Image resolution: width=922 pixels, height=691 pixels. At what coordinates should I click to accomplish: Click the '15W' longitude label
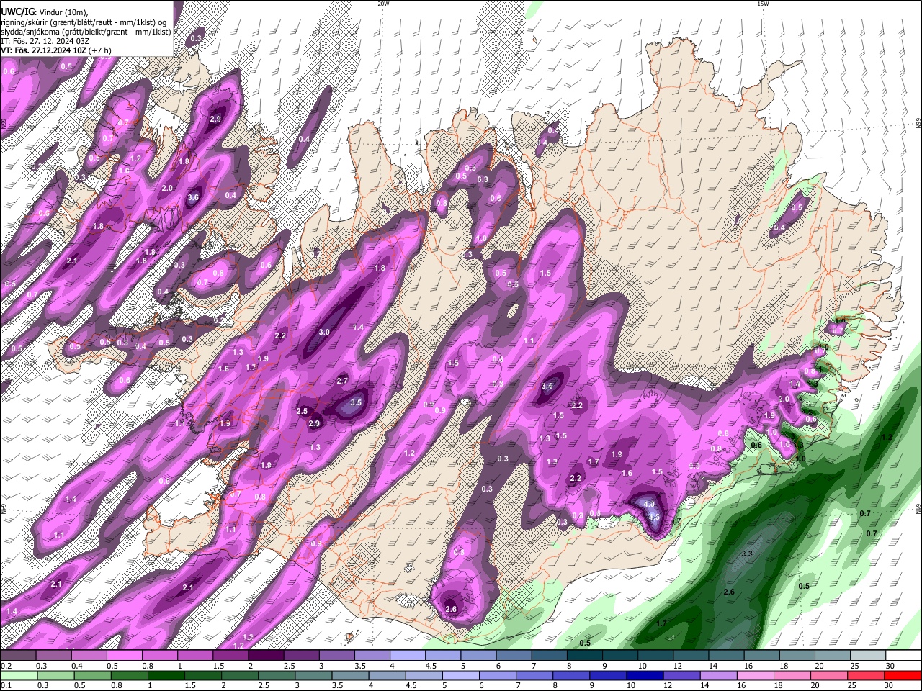(x=763, y=4)
